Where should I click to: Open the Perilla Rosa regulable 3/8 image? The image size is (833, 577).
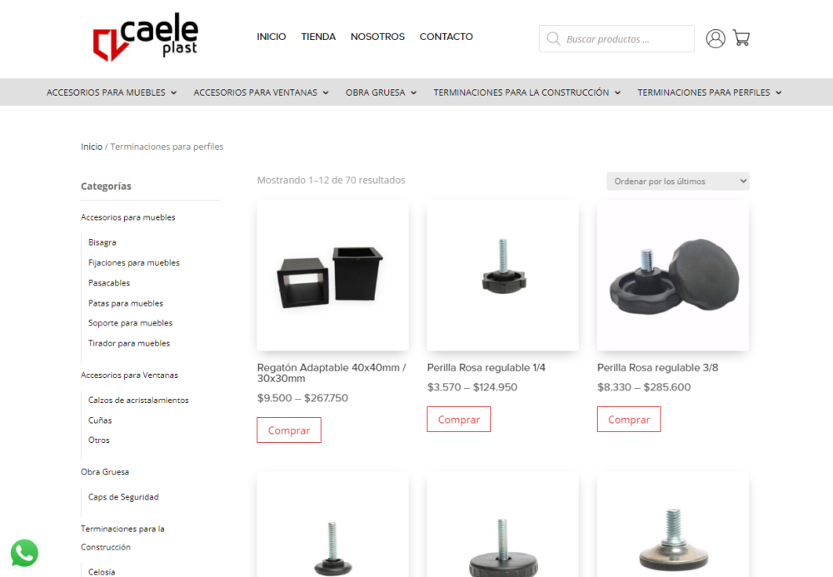[x=673, y=275]
